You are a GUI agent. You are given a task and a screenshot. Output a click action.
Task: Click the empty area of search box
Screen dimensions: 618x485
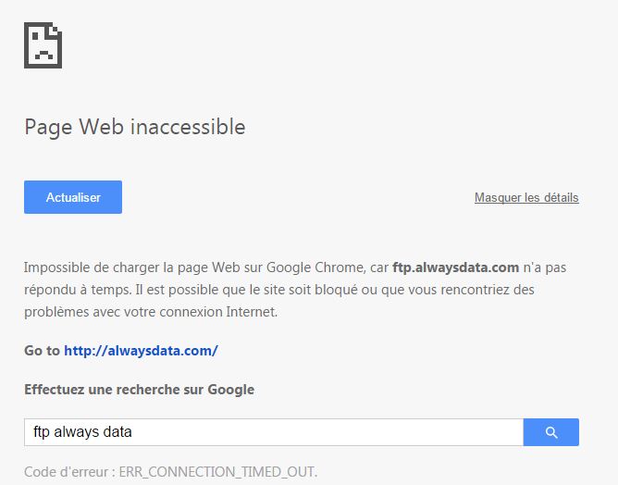(x=328, y=432)
